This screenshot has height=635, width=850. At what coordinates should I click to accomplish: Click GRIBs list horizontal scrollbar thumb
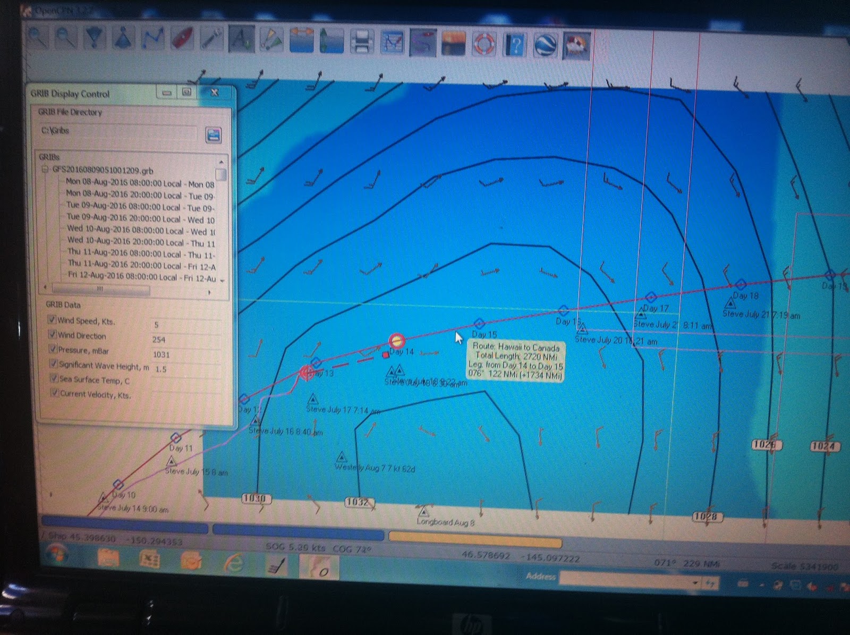point(101,289)
